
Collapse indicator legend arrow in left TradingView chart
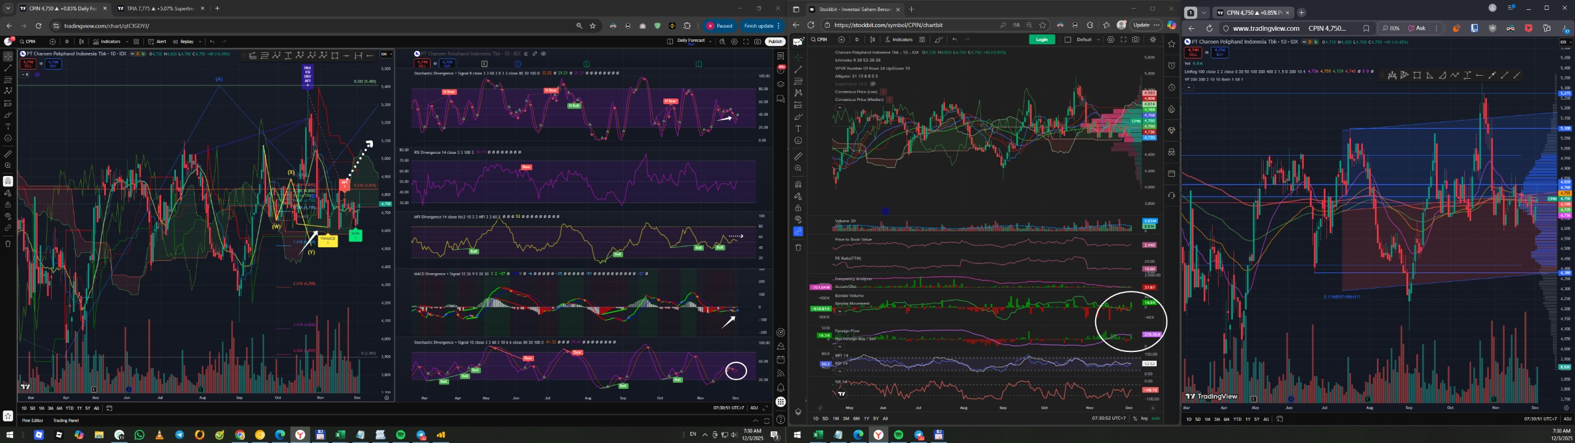[23, 74]
